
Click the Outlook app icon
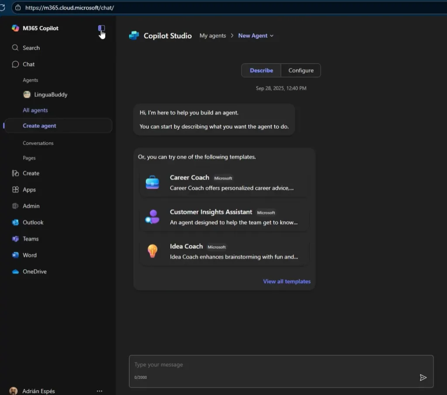(15, 222)
